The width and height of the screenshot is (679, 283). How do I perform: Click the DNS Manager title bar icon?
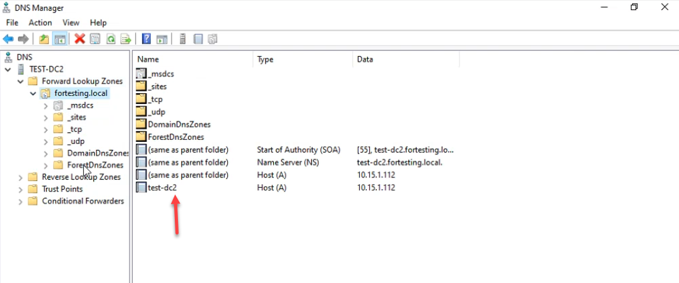tap(8, 8)
